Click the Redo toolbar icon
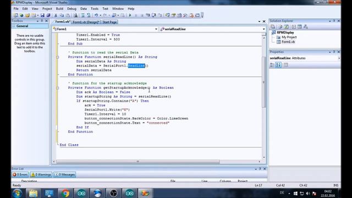 tap(105, 15)
